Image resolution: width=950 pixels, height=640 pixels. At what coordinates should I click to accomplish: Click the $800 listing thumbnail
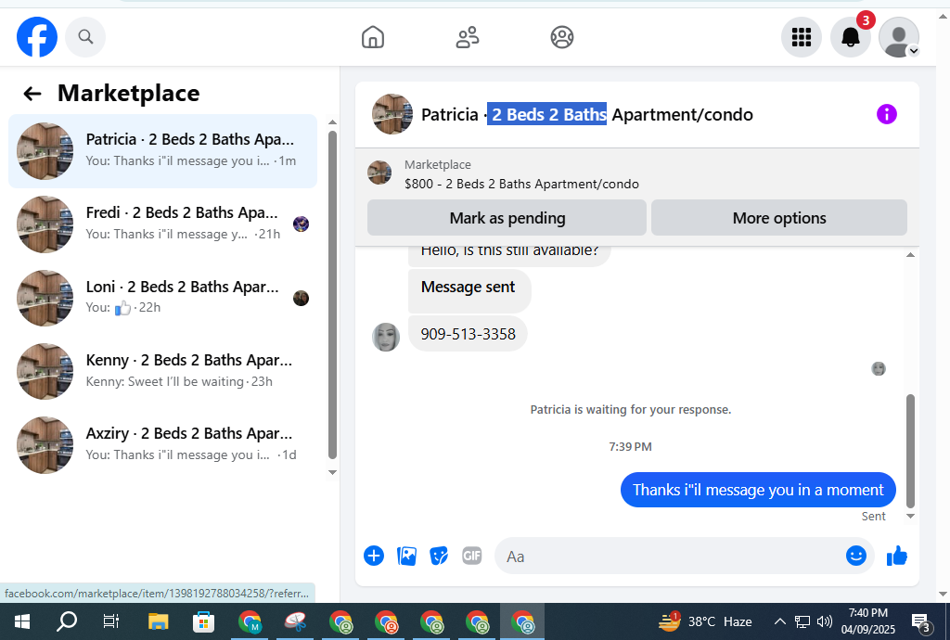tap(379, 173)
